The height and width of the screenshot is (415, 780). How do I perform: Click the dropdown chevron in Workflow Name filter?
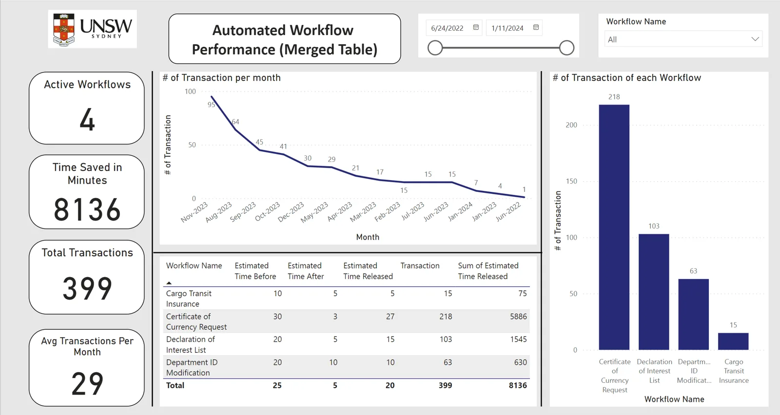[755, 39]
